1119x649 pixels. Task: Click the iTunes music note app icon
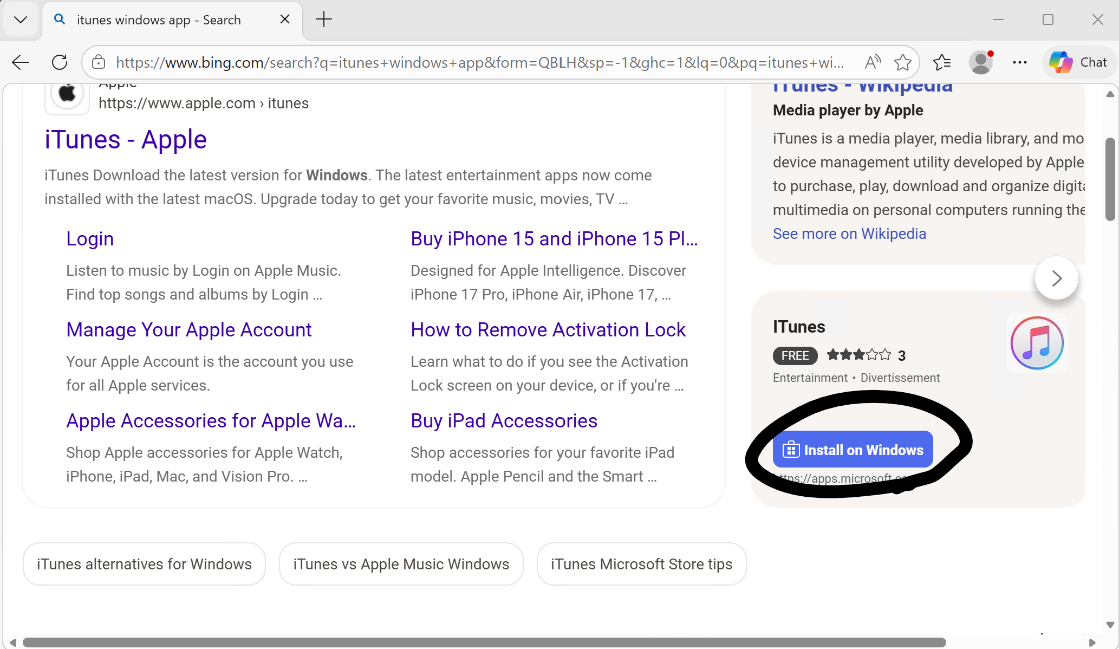click(1037, 343)
